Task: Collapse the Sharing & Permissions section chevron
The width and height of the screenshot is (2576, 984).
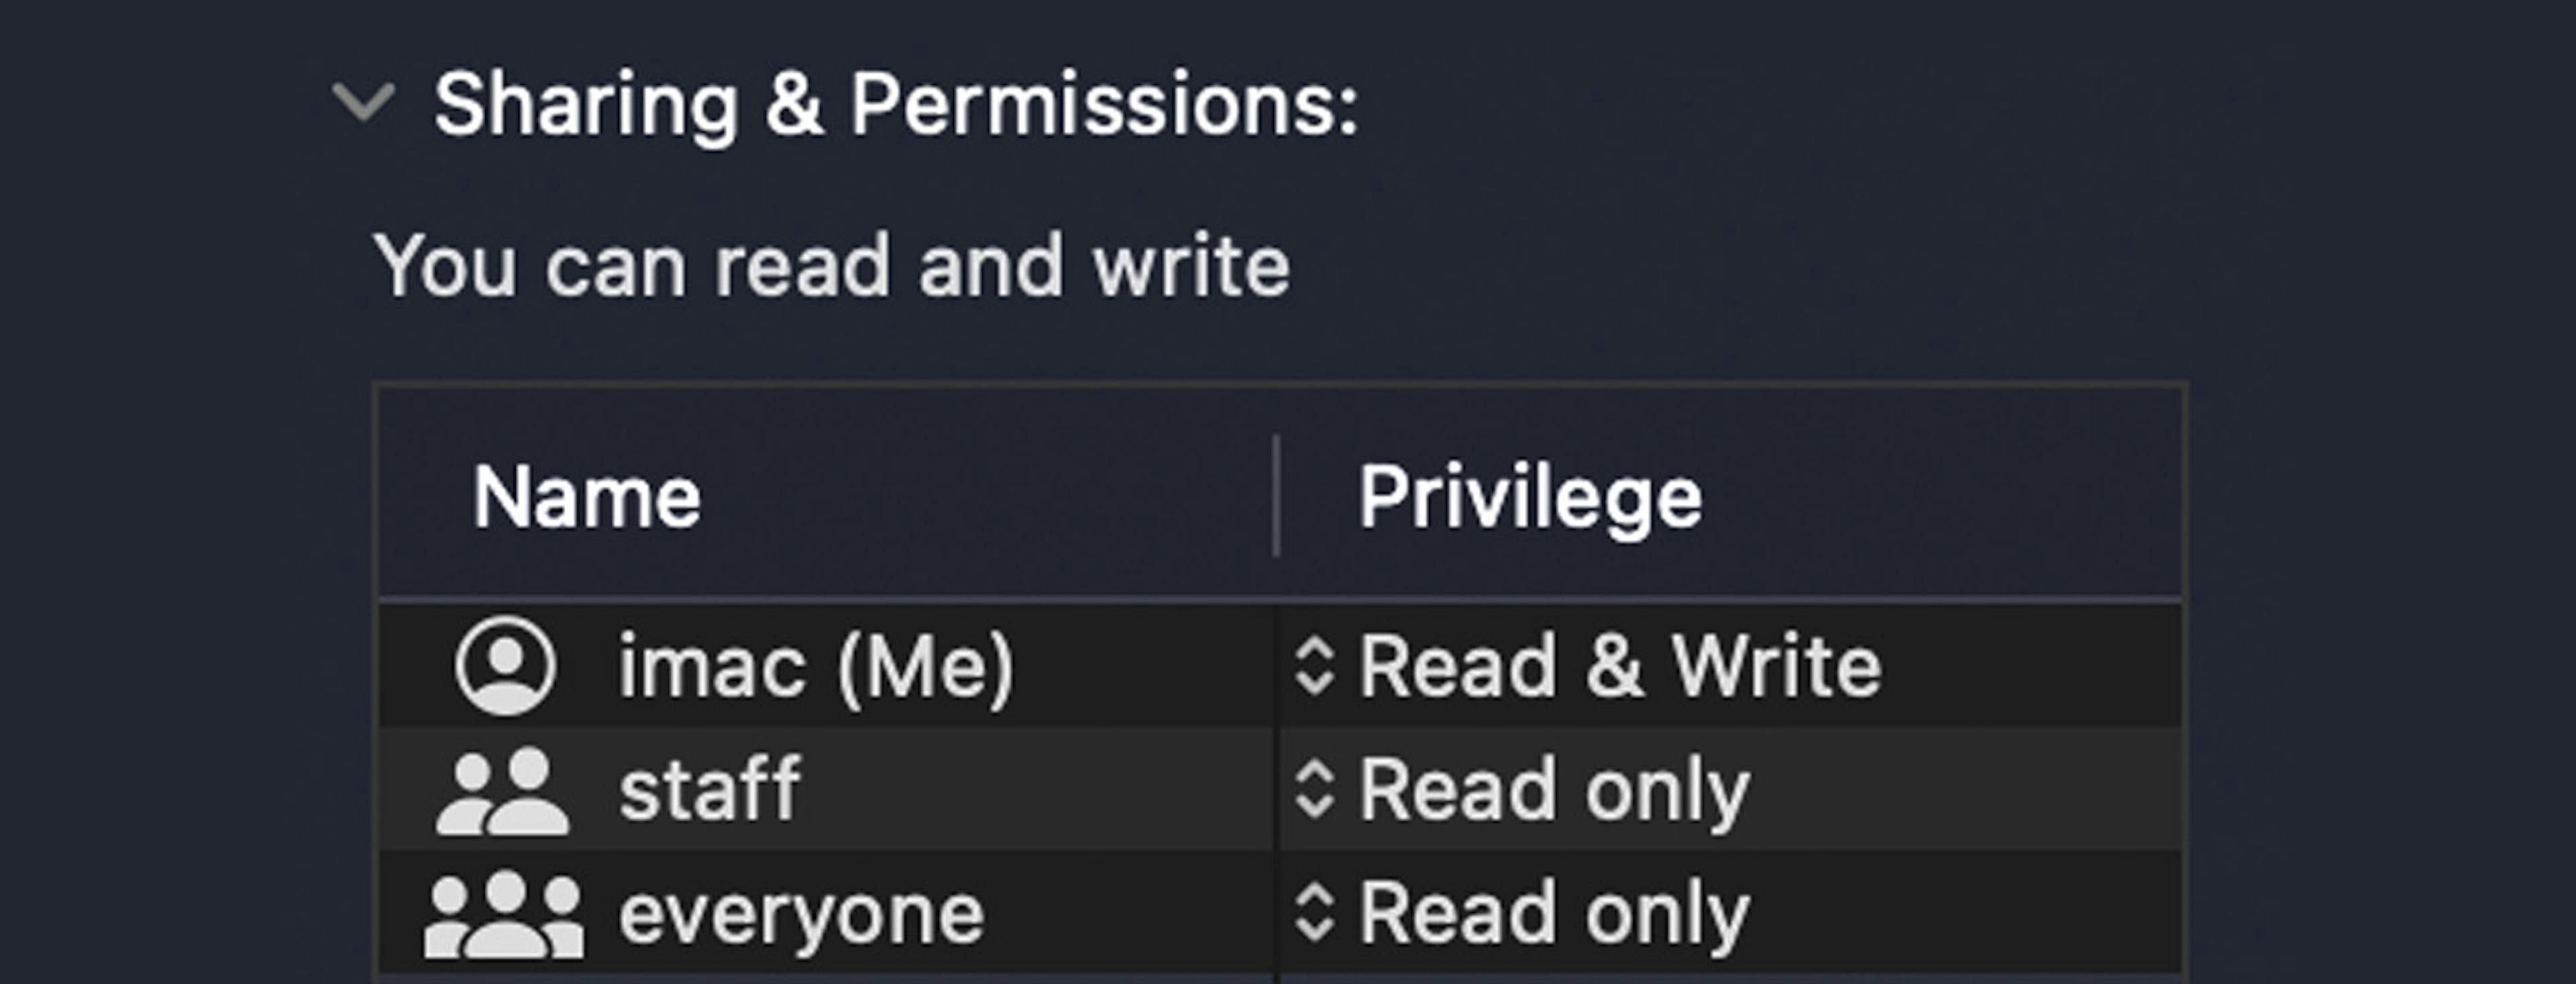Action: click(x=363, y=103)
